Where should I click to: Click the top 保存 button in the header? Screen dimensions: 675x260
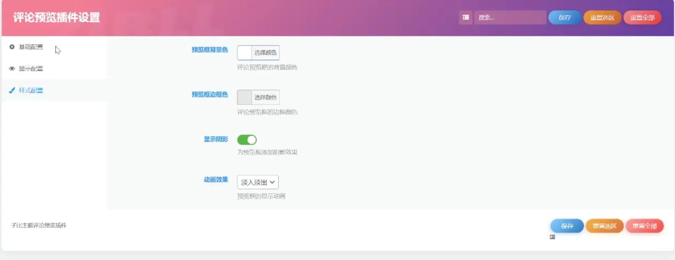pos(564,17)
